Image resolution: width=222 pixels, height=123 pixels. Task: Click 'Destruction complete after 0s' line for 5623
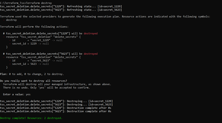(x=55, y=111)
